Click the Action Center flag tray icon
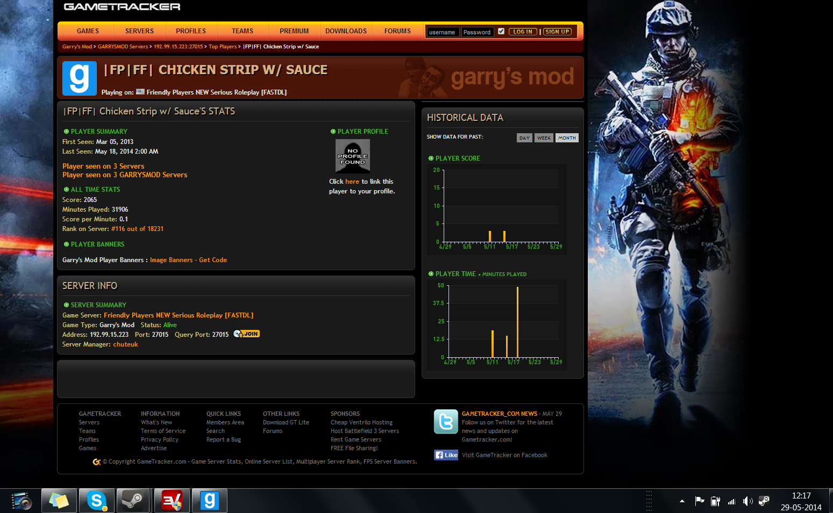The height and width of the screenshot is (513, 833). (x=699, y=501)
